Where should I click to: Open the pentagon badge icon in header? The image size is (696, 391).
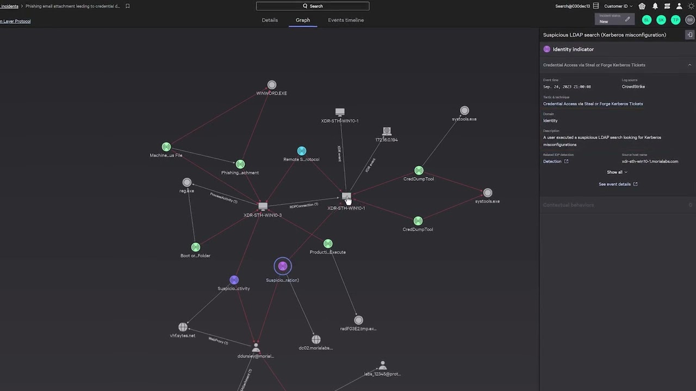click(642, 6)
